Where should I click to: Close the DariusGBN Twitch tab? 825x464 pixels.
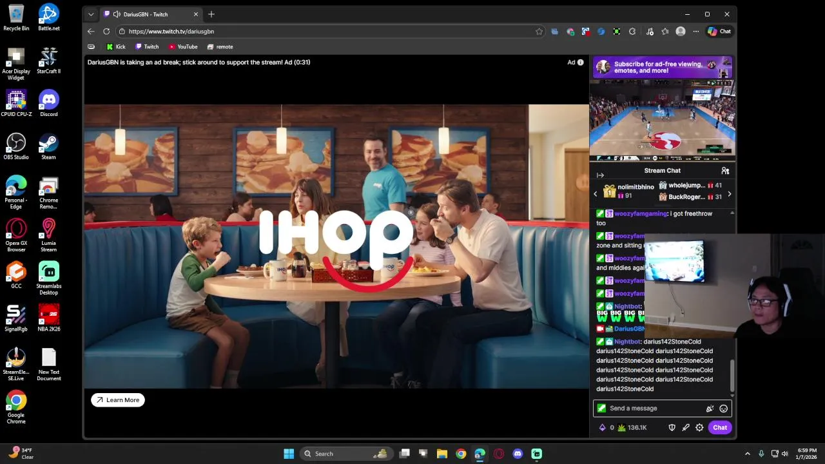tap(196, 14)
